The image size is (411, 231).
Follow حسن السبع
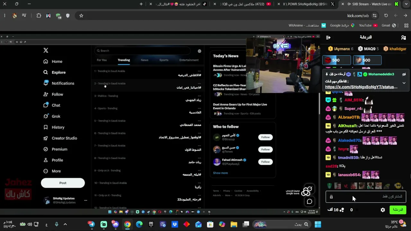tap(265, 150)
